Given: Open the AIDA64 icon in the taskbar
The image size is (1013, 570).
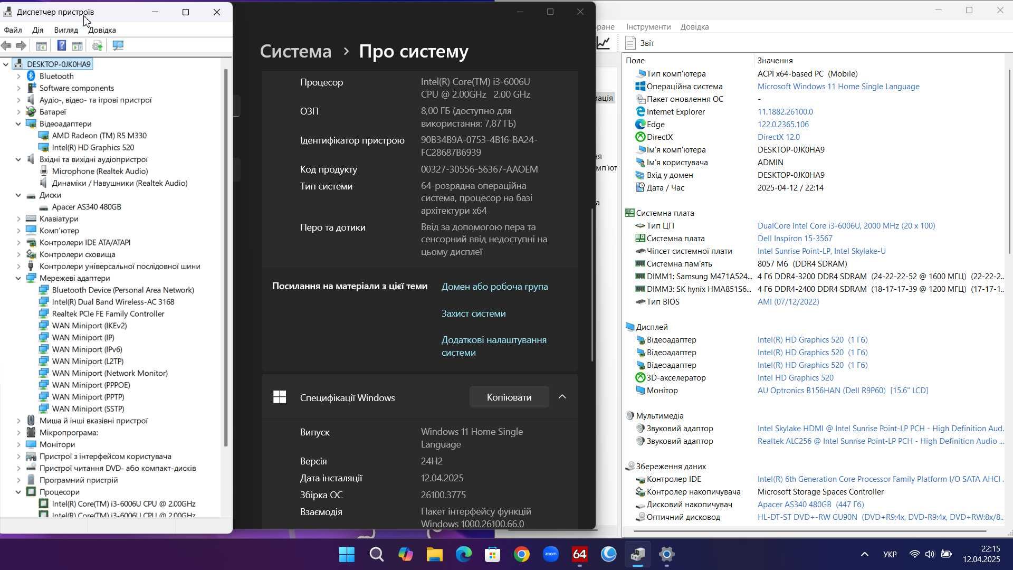Looking at the screenshot, I should [580, 555].
